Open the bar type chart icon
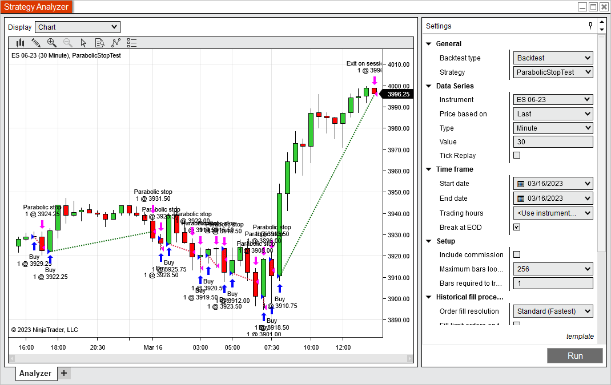Screen dimensions: 611x385 [20, 43]
